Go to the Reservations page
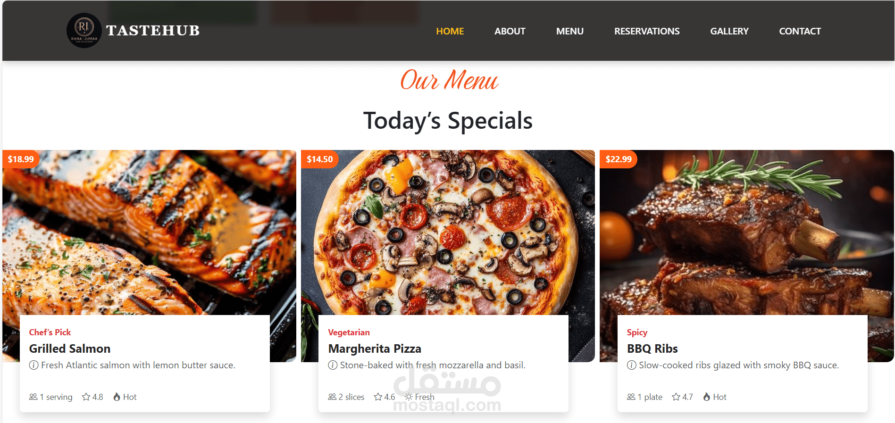The image size is (895, 423). coord(647,31)
